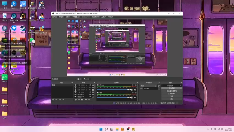The width and height of the screenshot is (234, 132).
Task: Click 启动虚拟摄像机 button
Action: [172, 91]
